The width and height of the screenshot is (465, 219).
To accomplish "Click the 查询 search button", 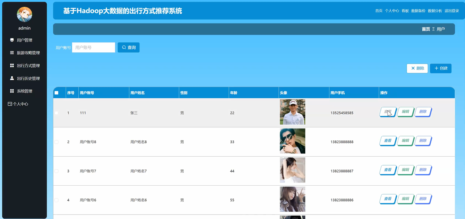I will 129,47.
